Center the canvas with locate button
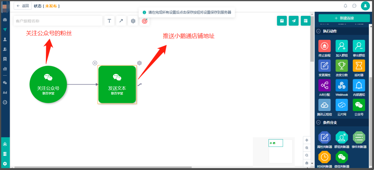 point(307,140)
